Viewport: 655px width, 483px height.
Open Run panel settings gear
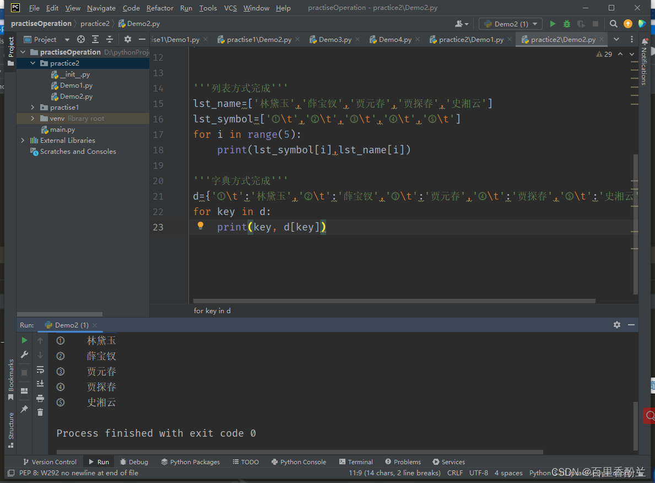tap(617, 325)
